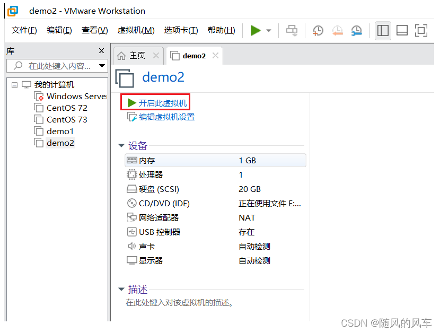Open the 帮助(H) menu
This screenshot has height=333, width=440.
pyautogui.click(x=222, y=30)
